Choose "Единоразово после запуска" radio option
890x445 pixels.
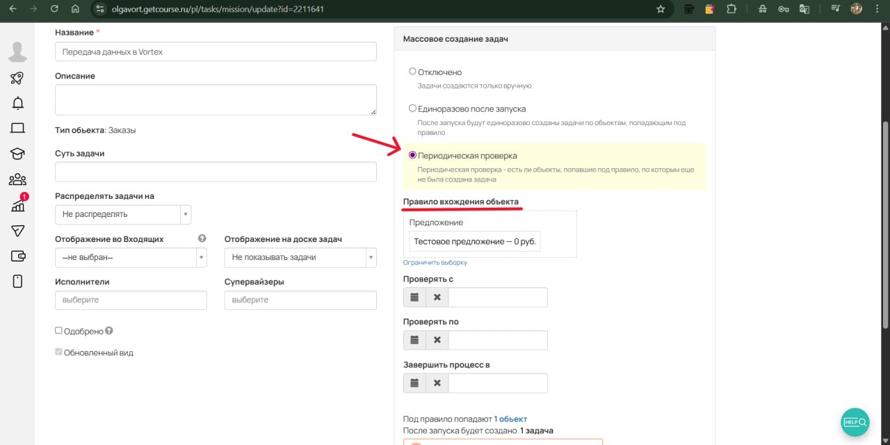[x=412, y=108]
